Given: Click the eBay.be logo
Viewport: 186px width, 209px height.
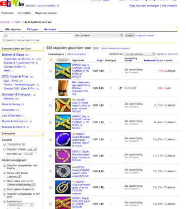Looking at the screenshot, I should pos(12,4).
